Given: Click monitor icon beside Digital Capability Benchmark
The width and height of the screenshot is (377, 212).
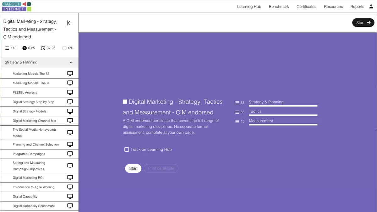Looking at the screenshot, I should pyautogui.click(x=70, y=206).
